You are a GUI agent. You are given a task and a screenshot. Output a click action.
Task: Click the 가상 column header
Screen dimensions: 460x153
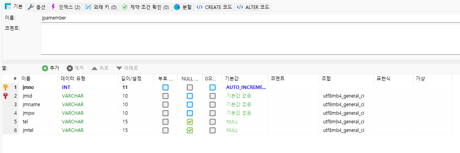(433, 78)
